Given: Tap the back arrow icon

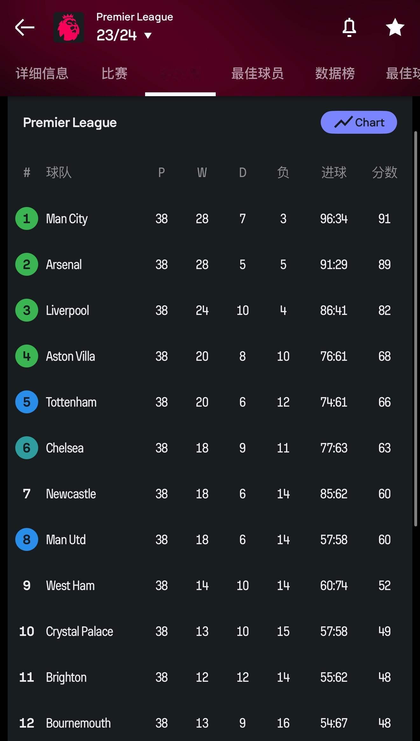Looking at the screenshot, I should click(x=24, y=27).
